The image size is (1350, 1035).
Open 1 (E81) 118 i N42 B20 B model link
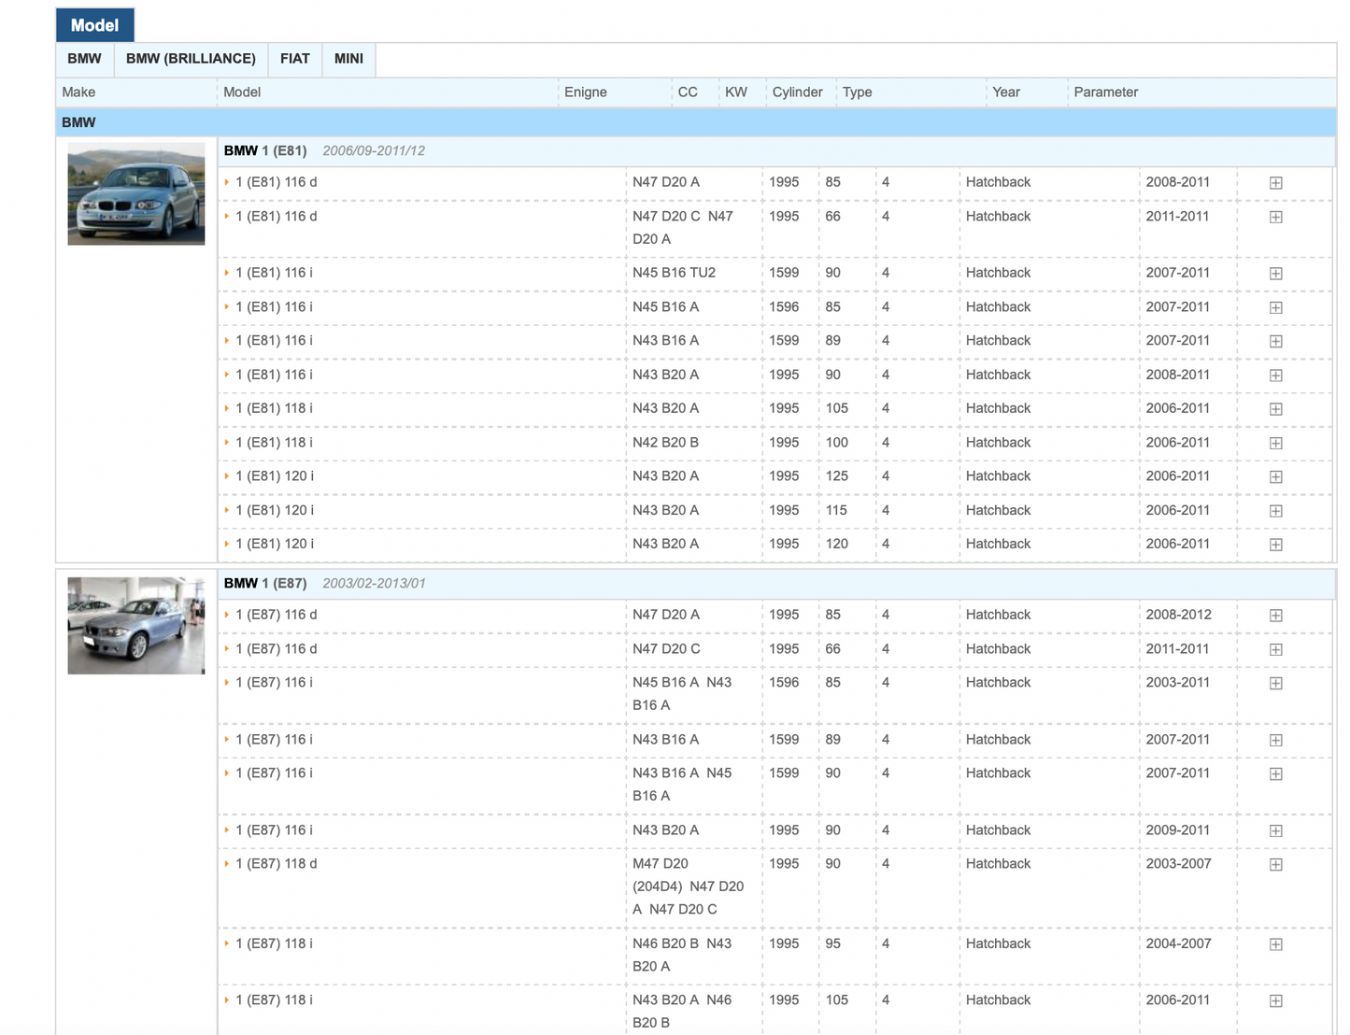tap(274, 443)
